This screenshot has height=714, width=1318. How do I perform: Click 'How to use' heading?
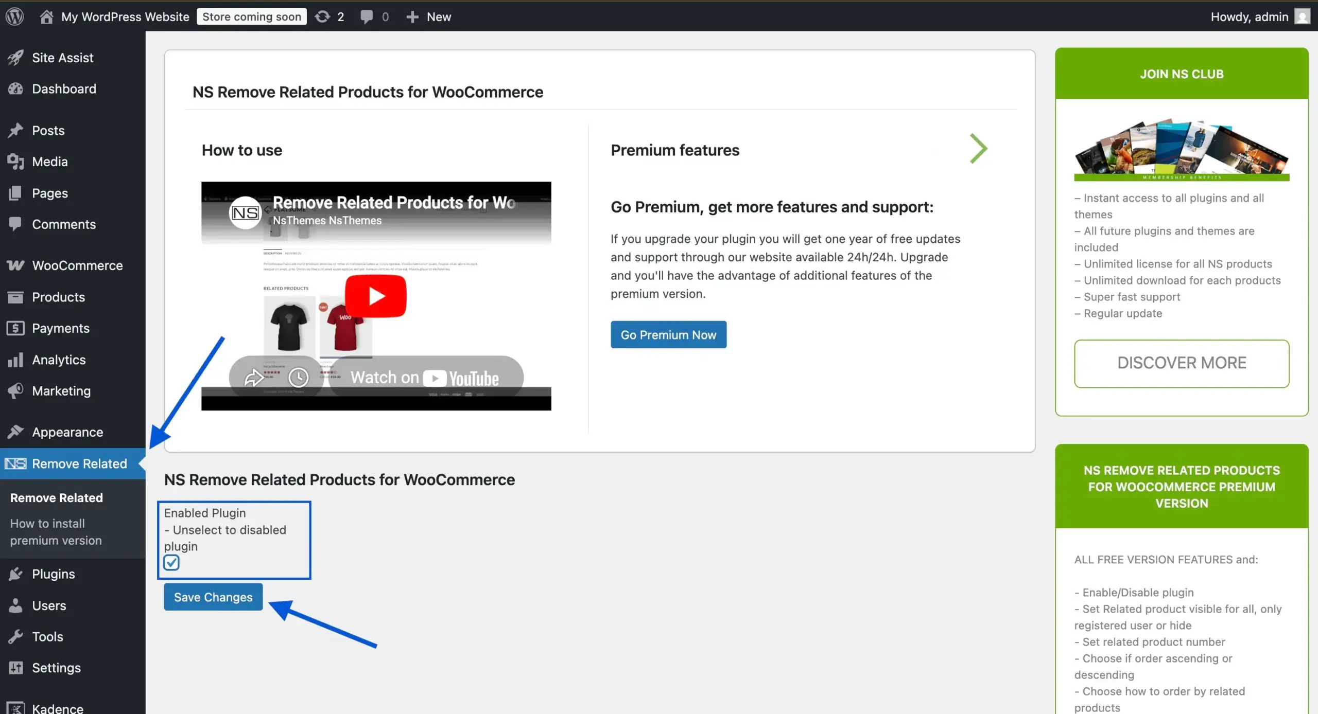coord(242,150)
